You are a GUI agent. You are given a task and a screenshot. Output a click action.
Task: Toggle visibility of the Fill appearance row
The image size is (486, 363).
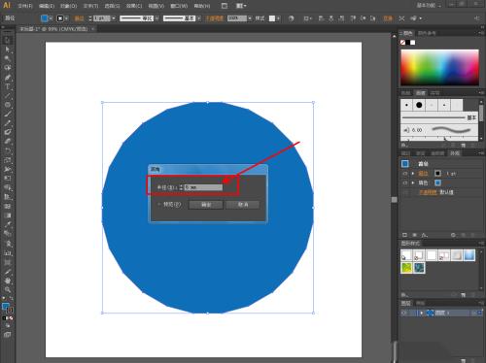[405, 182]
